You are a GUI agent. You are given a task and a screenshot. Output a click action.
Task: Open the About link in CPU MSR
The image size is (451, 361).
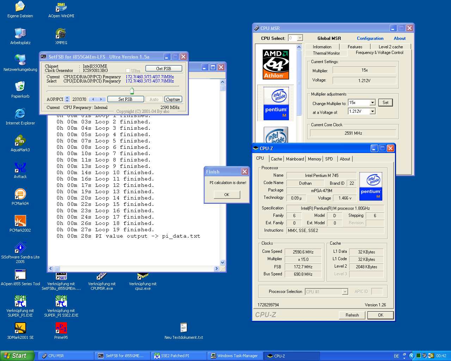(x=400, y=38)
